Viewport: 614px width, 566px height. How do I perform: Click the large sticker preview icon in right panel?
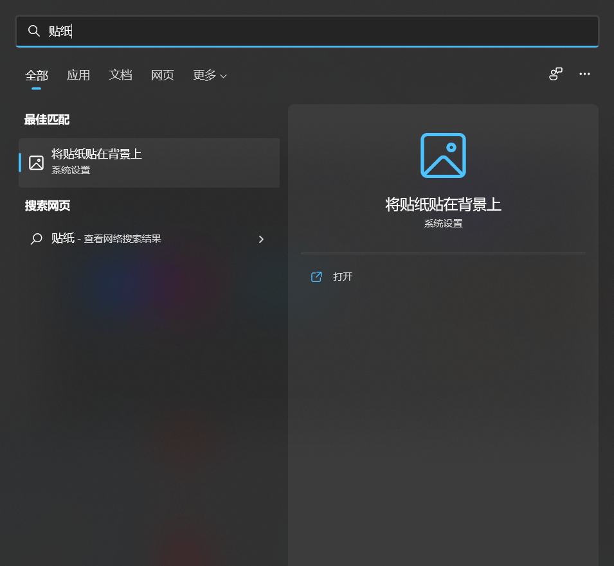tap(443, 155)
